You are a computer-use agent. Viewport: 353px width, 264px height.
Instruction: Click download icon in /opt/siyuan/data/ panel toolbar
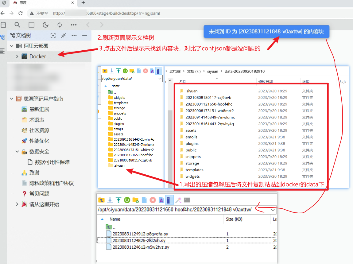(x=112, y=71)
